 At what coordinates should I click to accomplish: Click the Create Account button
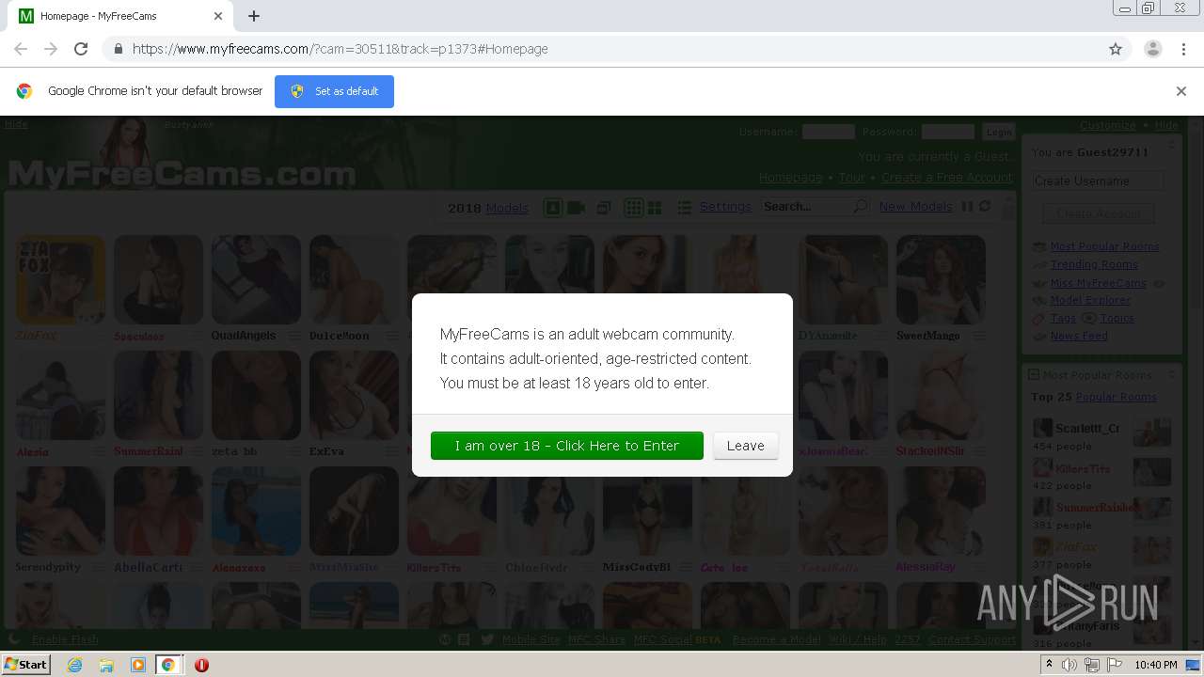(1098, 213)
